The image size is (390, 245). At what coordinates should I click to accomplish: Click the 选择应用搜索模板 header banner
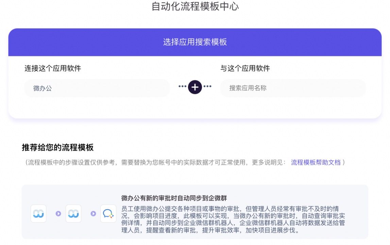[195, 42]
